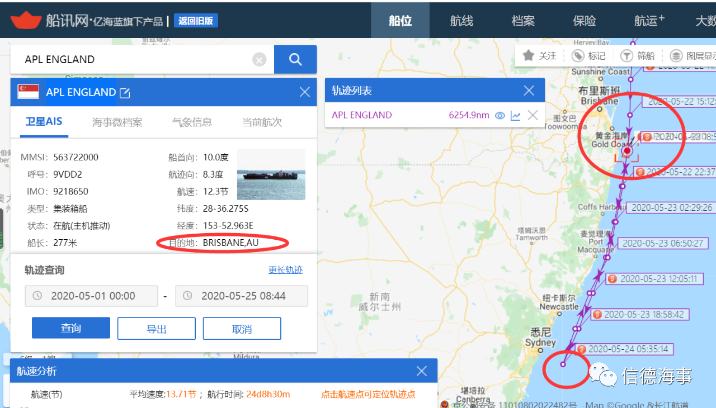Click track marker 2020-05-23 12:05:11
The image size is (716, 408).
pyautogui.click(x=654, y=278)
